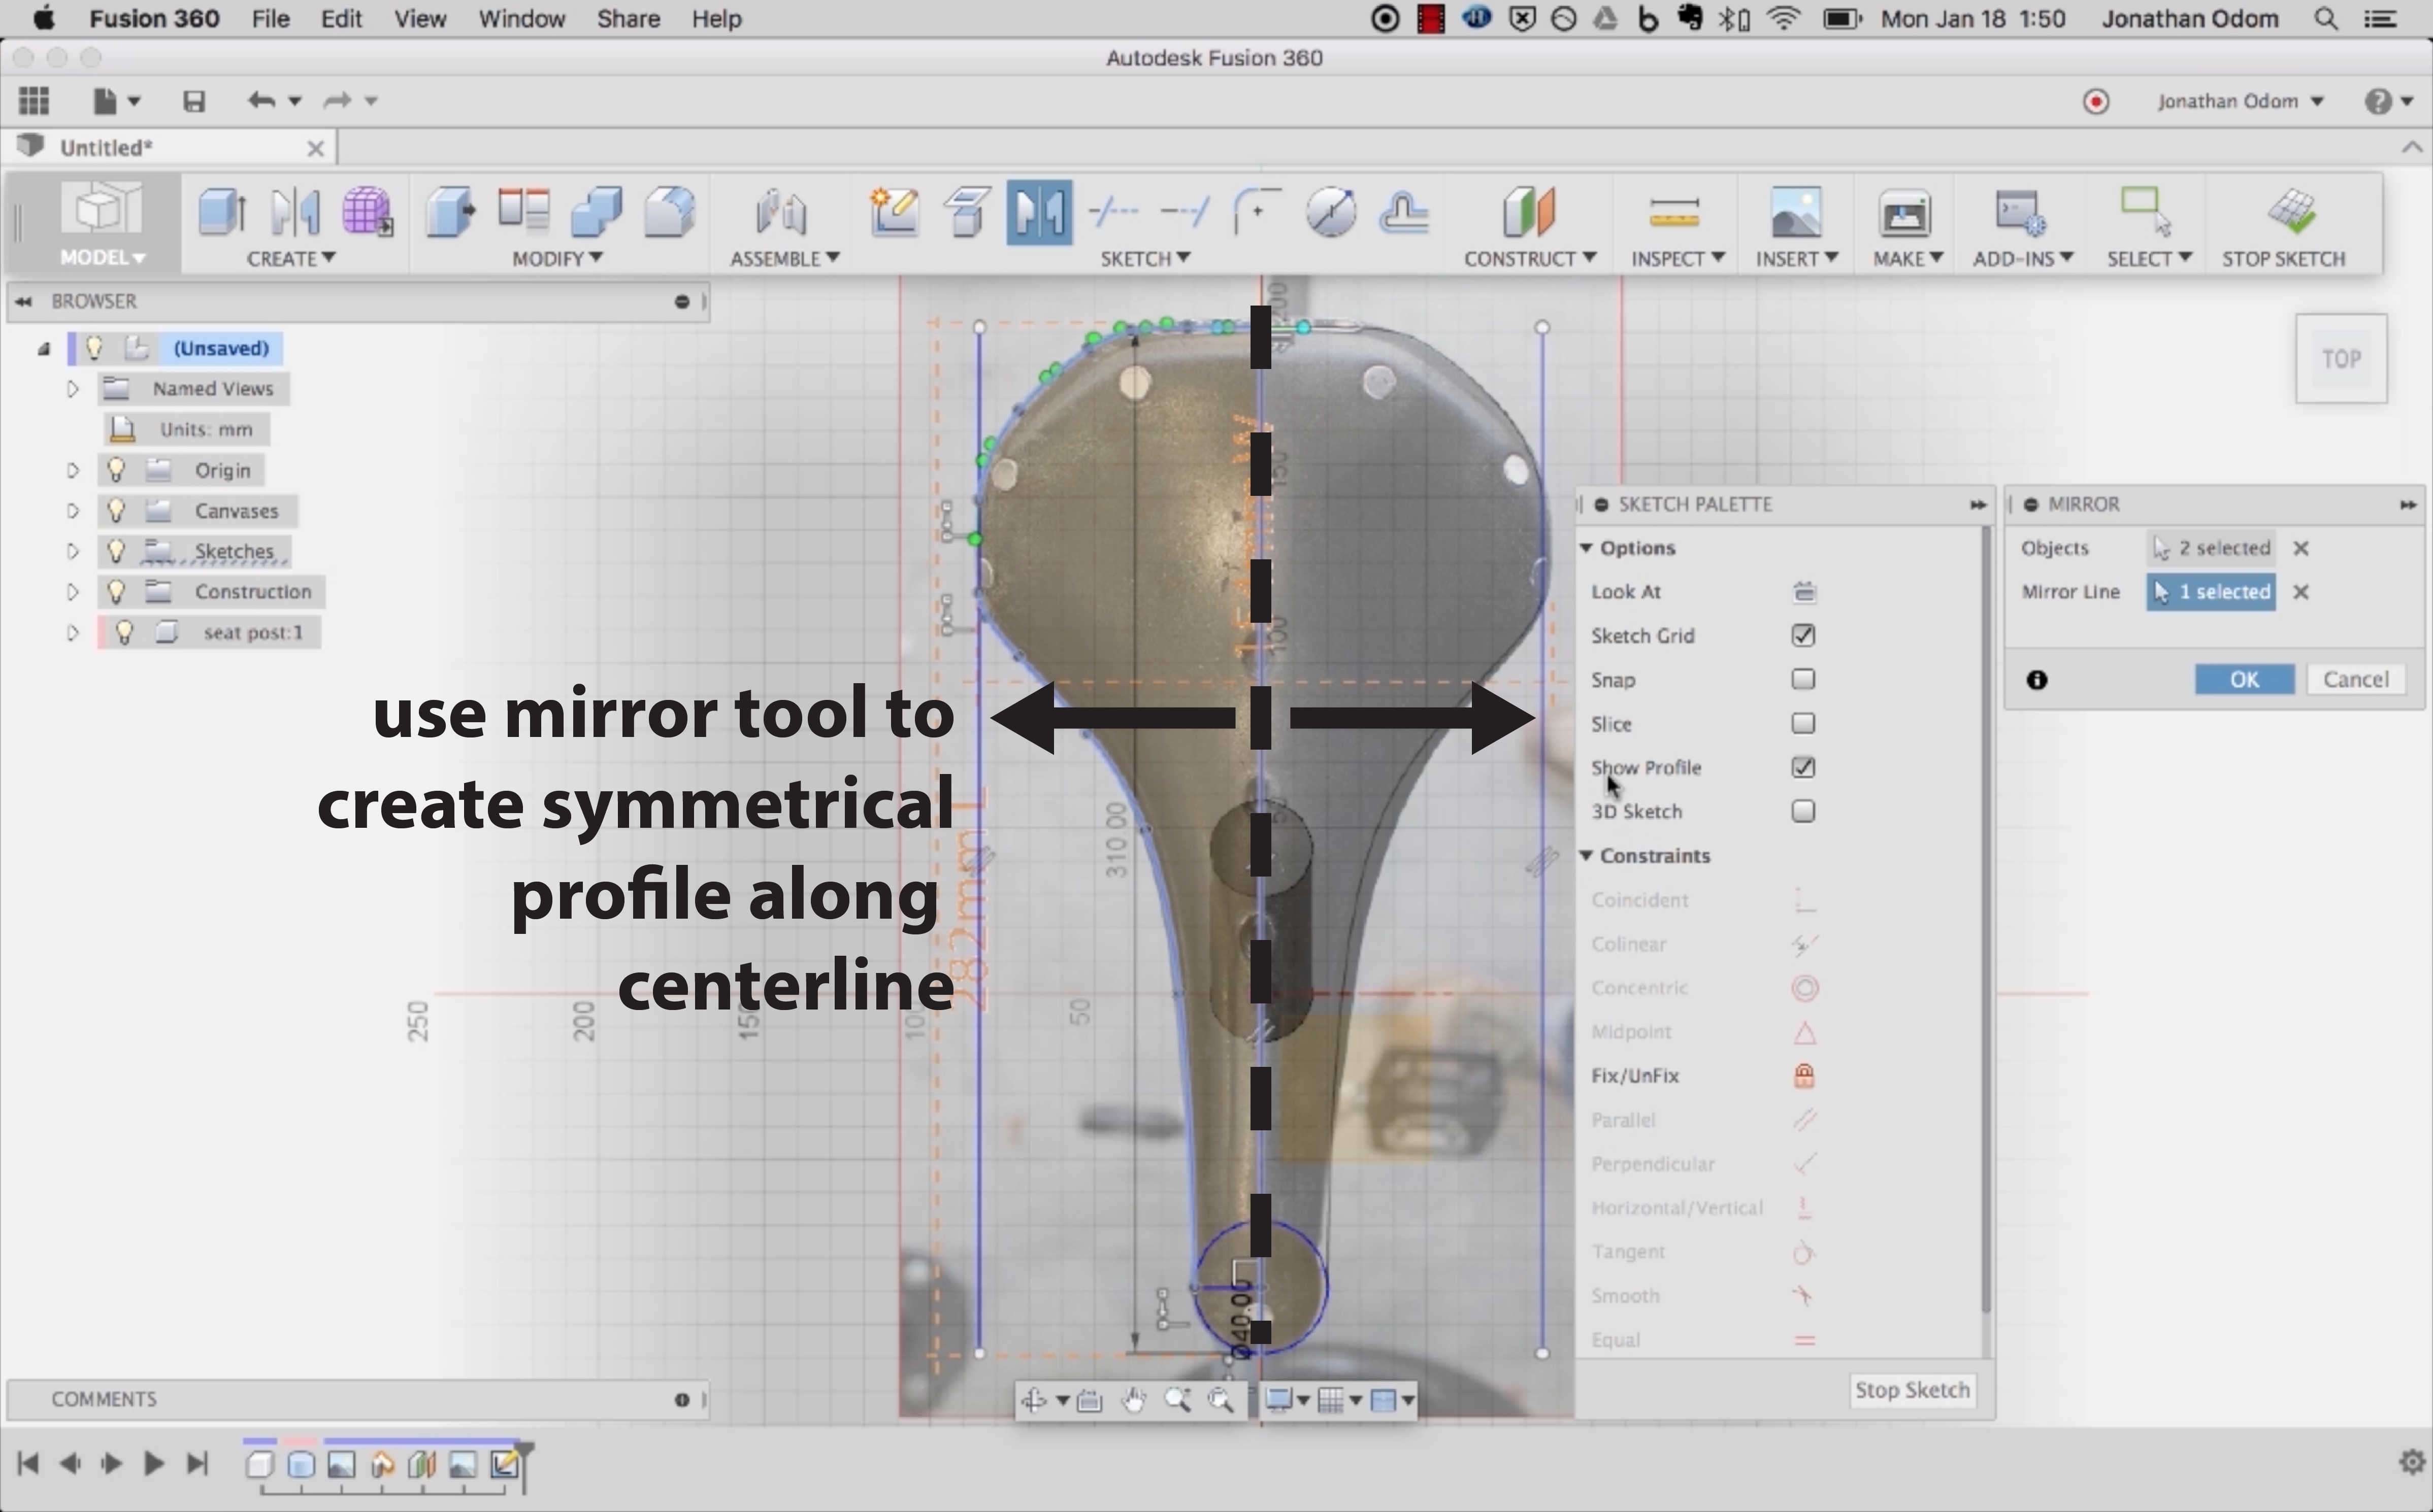Screen dimensions: 2433x1512
Task: Click Cancel in the Mirror dialog
Action: [2355, 680]
